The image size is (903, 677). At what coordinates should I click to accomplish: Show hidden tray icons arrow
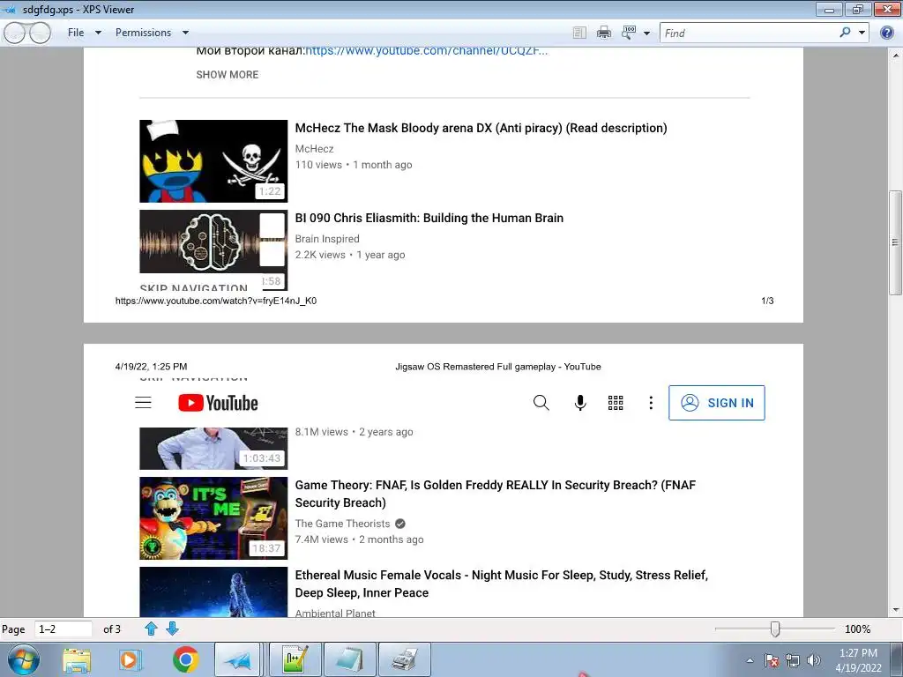pos(750,660)
